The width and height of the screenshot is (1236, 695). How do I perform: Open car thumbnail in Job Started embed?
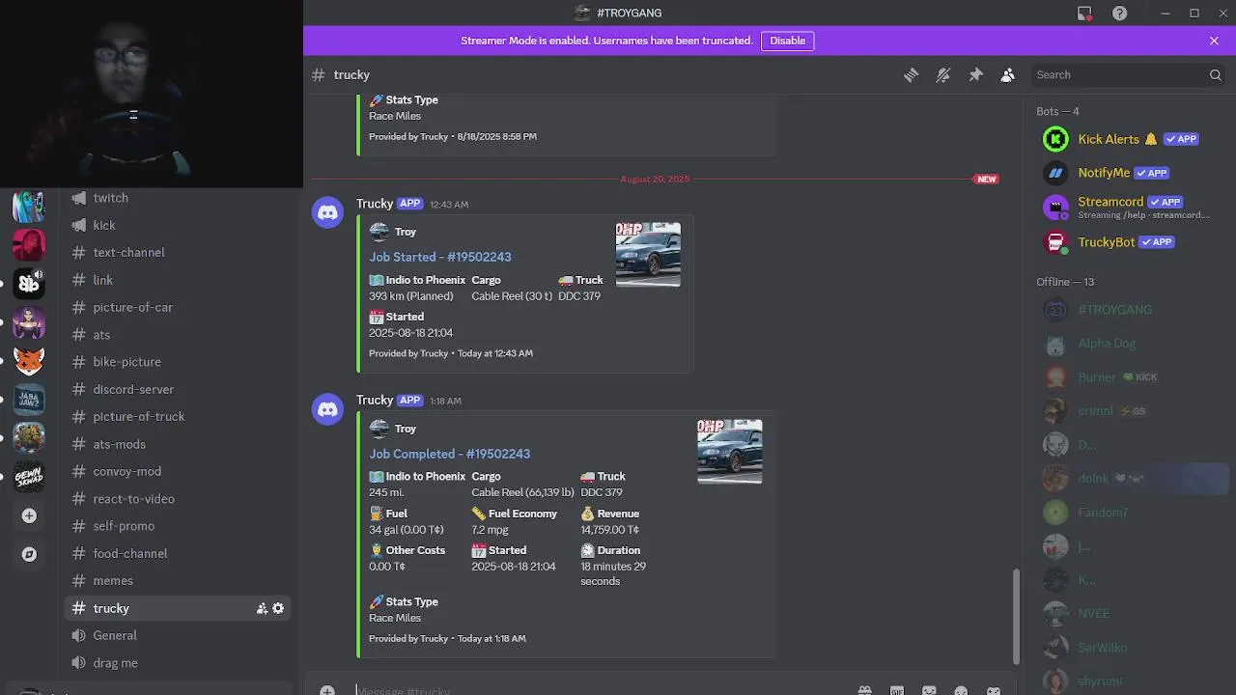(x=648, y=255)
